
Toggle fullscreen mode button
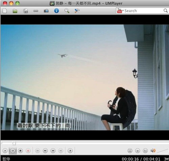pos(130,151)
